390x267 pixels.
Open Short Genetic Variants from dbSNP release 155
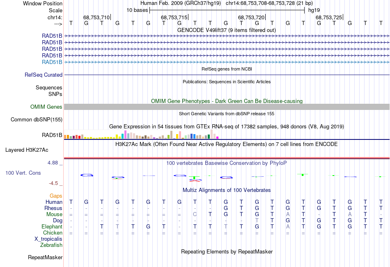click(227, 114)
